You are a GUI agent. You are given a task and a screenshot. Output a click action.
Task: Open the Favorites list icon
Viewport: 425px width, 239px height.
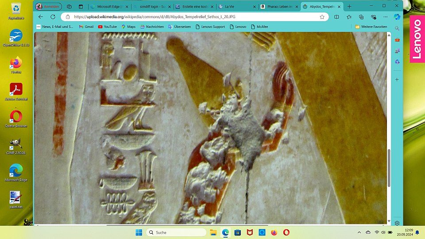click(349, 17)
